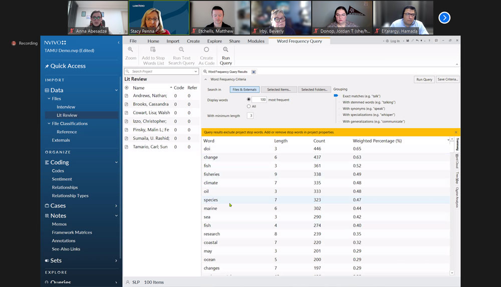Click the file icon beside Andrews, Nathan

pos(127,96)
